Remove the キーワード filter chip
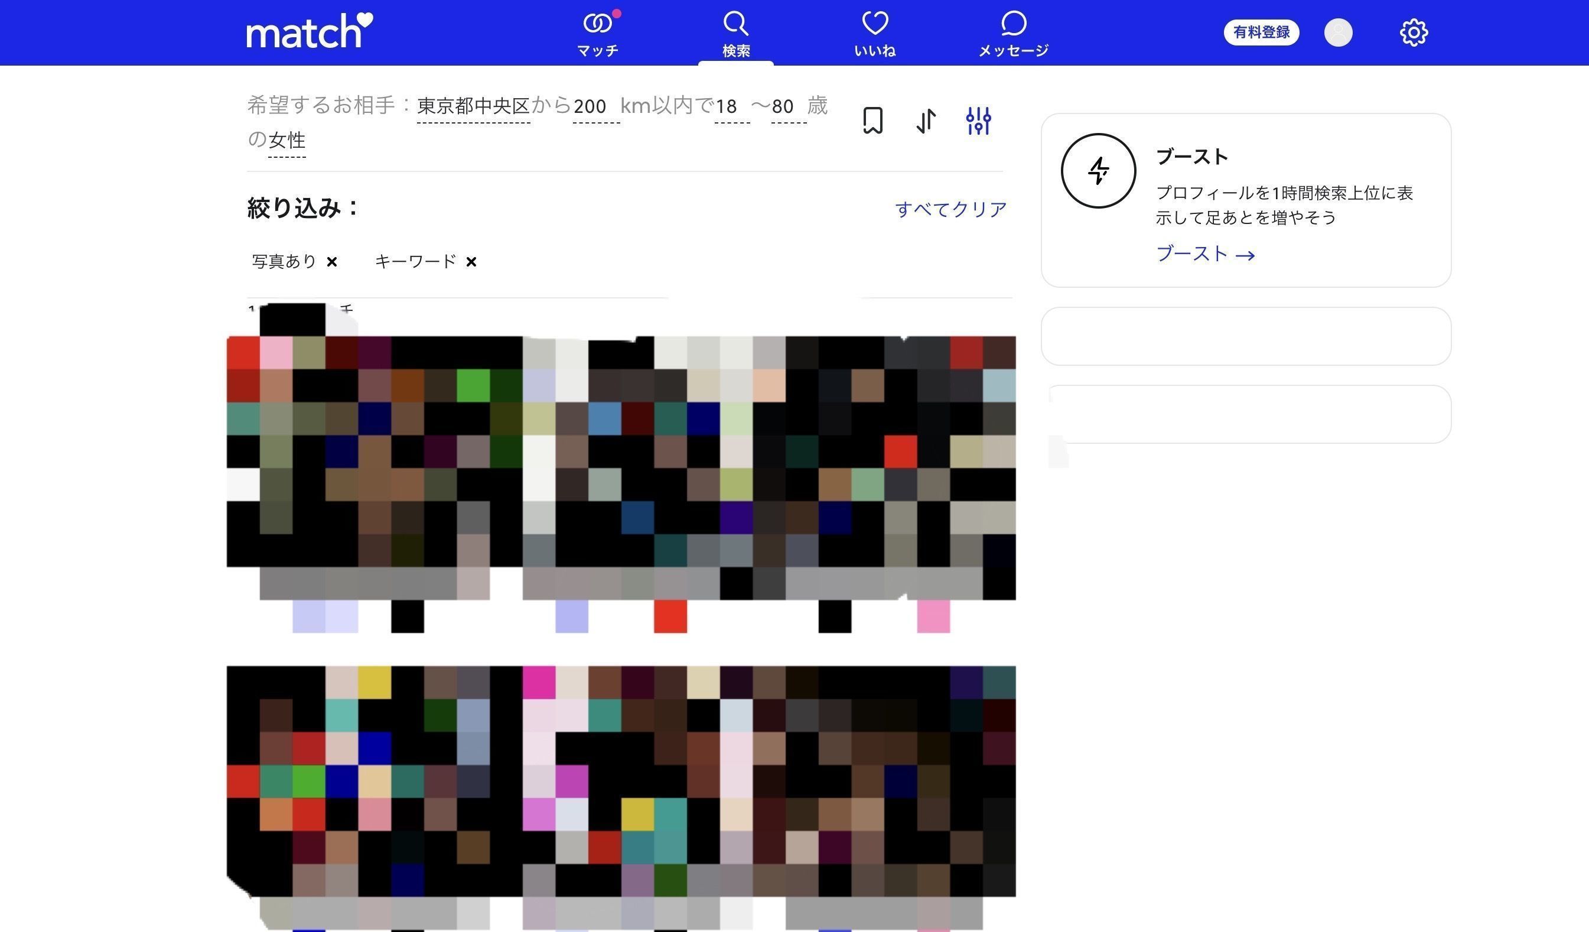Image resolution: width=1589 pixels, height=932 pixels. pos(471,262)
